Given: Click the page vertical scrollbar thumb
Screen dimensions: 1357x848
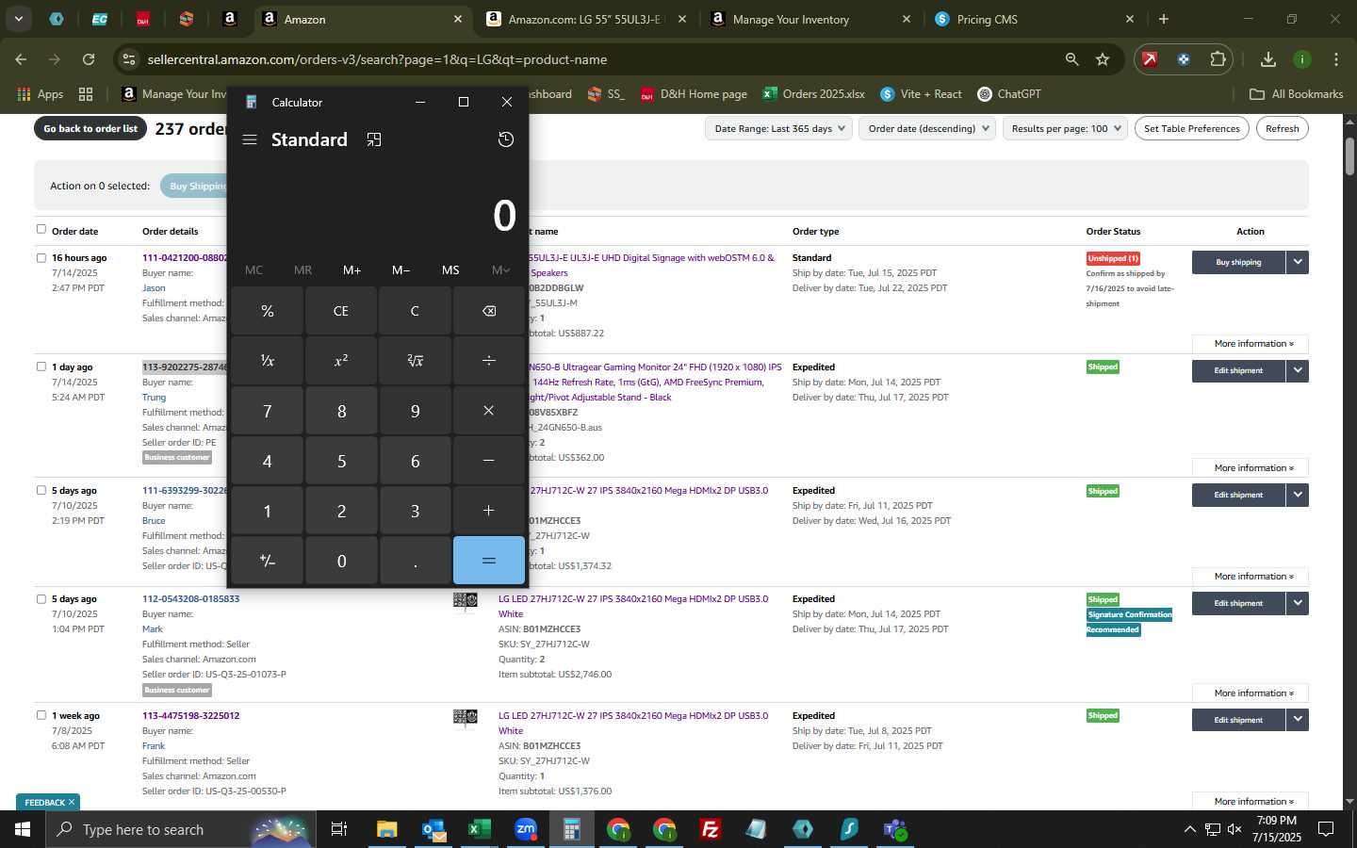Looking at the screenshot, I should click(1349, 155).
